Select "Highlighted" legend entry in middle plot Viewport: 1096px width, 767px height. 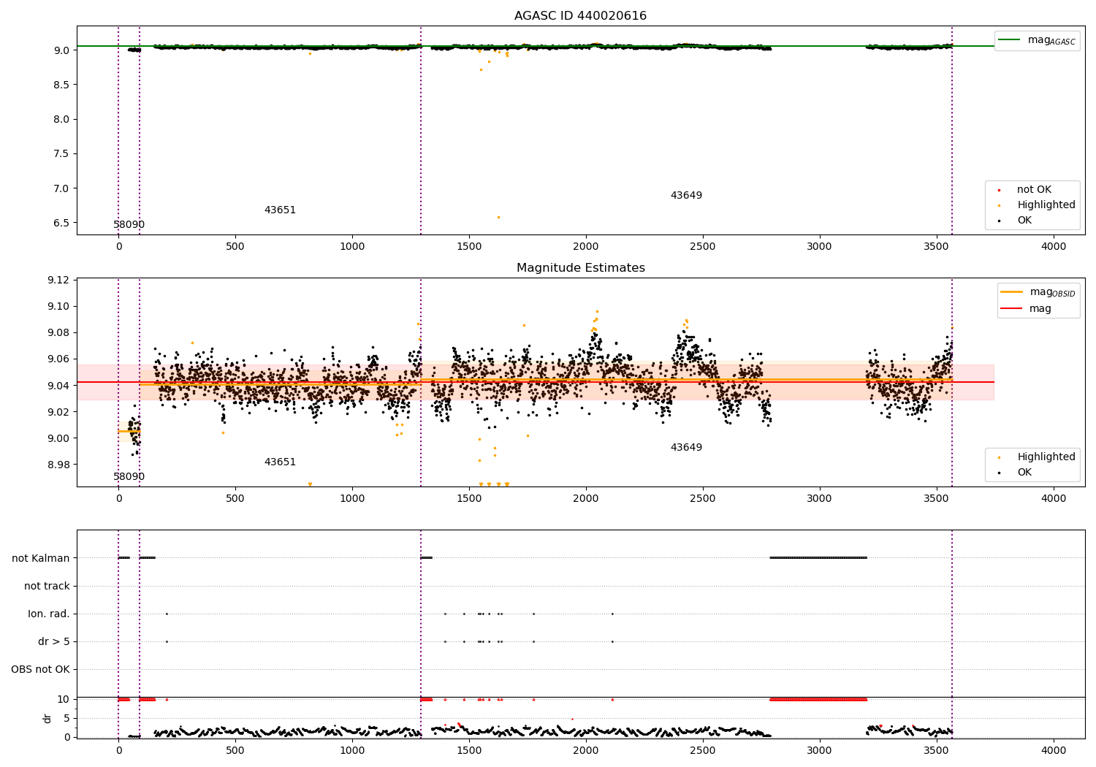[x=1046, y=457]
